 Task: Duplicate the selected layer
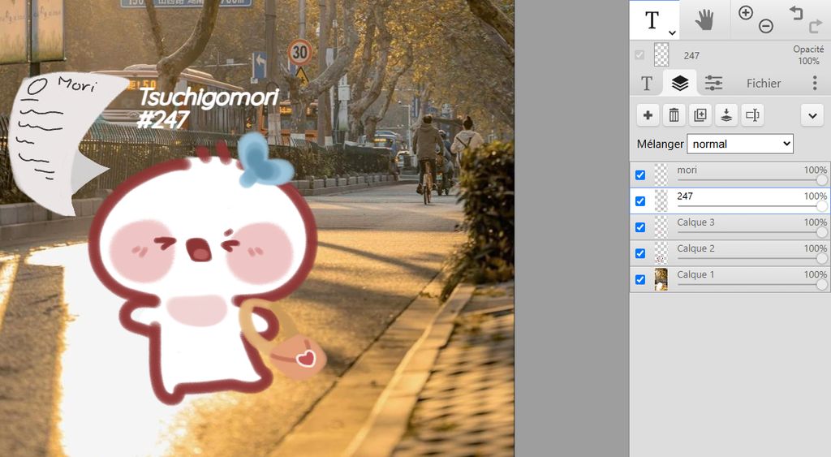[700, 115]
